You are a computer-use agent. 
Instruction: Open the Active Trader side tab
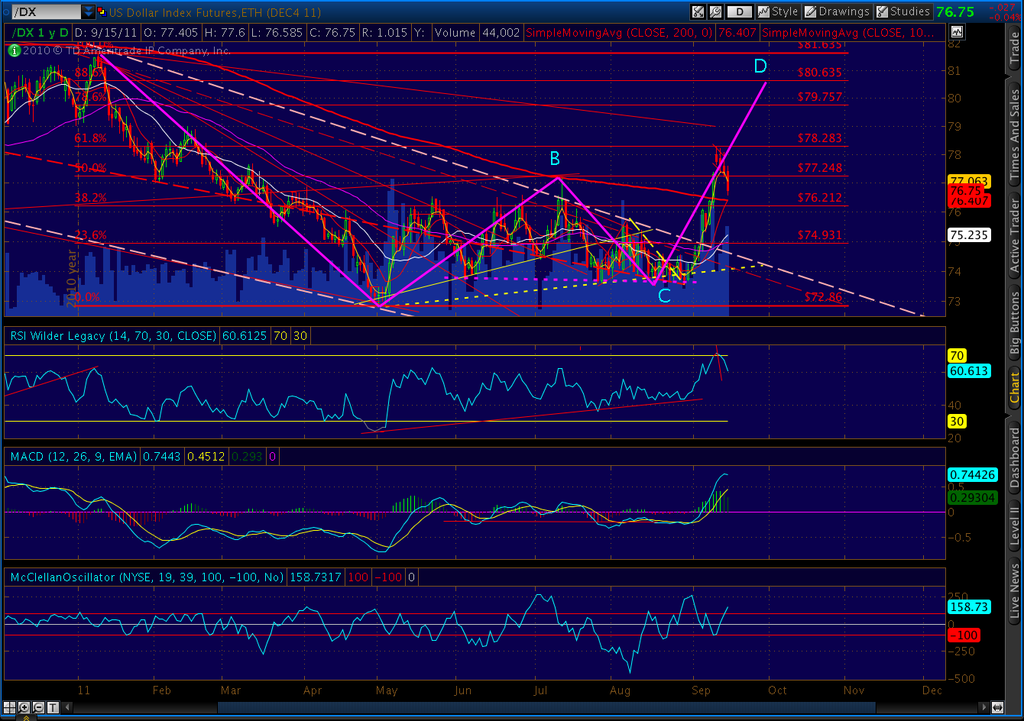1014,236
